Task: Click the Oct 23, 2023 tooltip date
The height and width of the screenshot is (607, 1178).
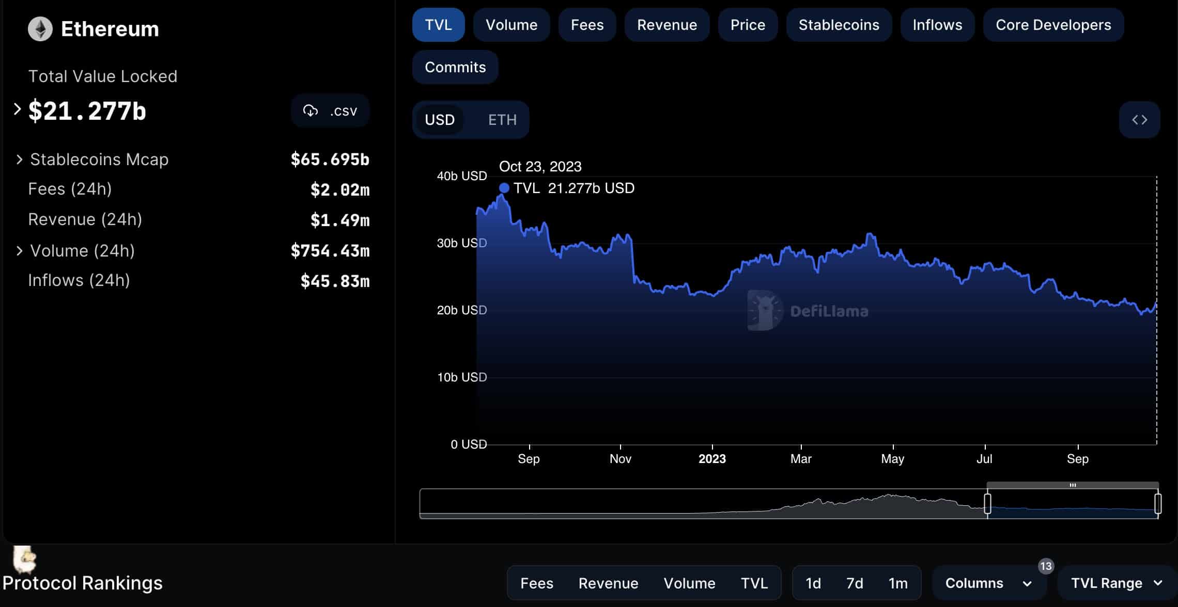Action: [540, 167]
